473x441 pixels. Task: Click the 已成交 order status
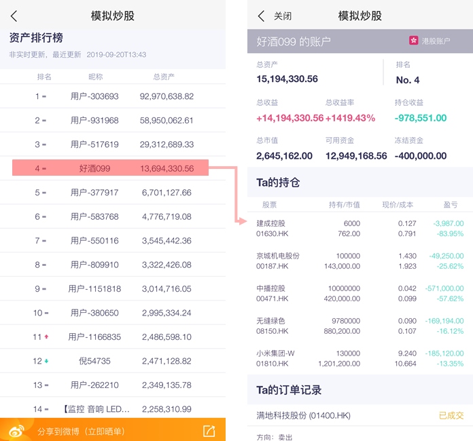pyautogui.click(x=451, y=416)
